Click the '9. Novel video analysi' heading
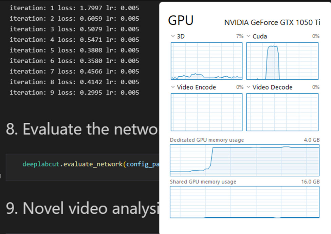 coord(82,208)
